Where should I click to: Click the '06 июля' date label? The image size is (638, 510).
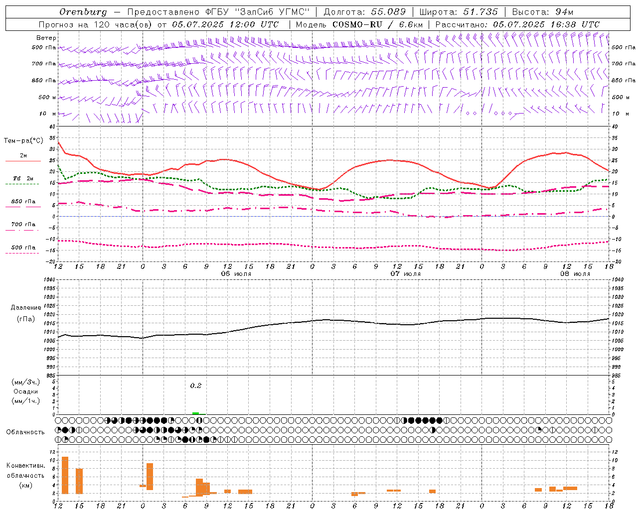(237, 274)
